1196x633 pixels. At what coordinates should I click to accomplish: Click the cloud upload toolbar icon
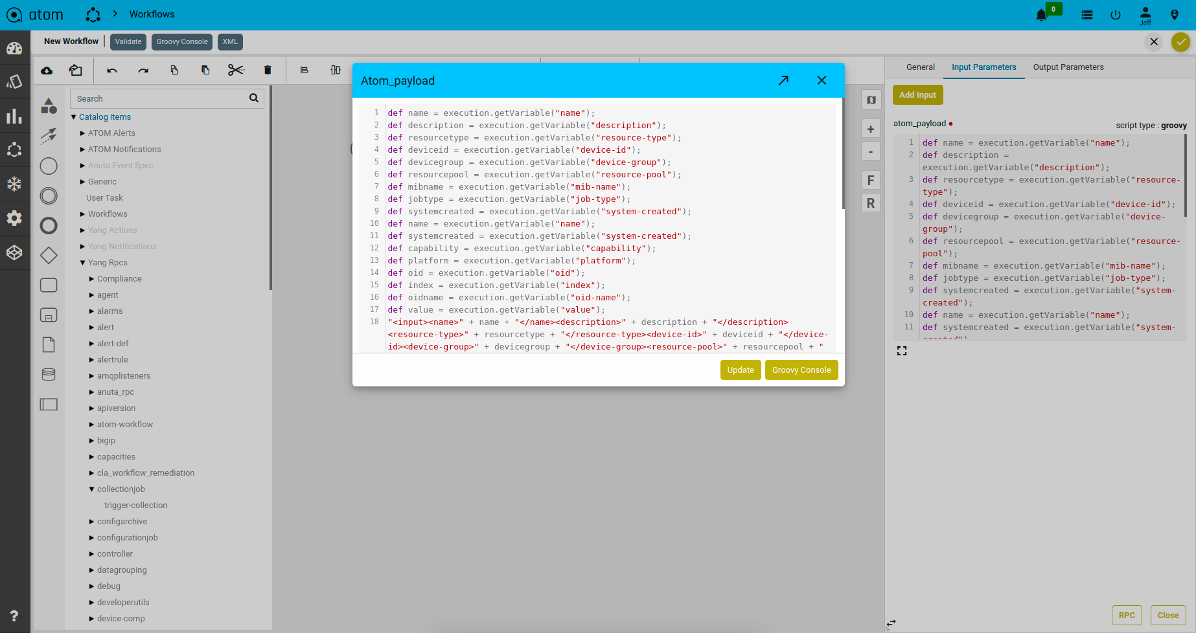tap(47, 71)
